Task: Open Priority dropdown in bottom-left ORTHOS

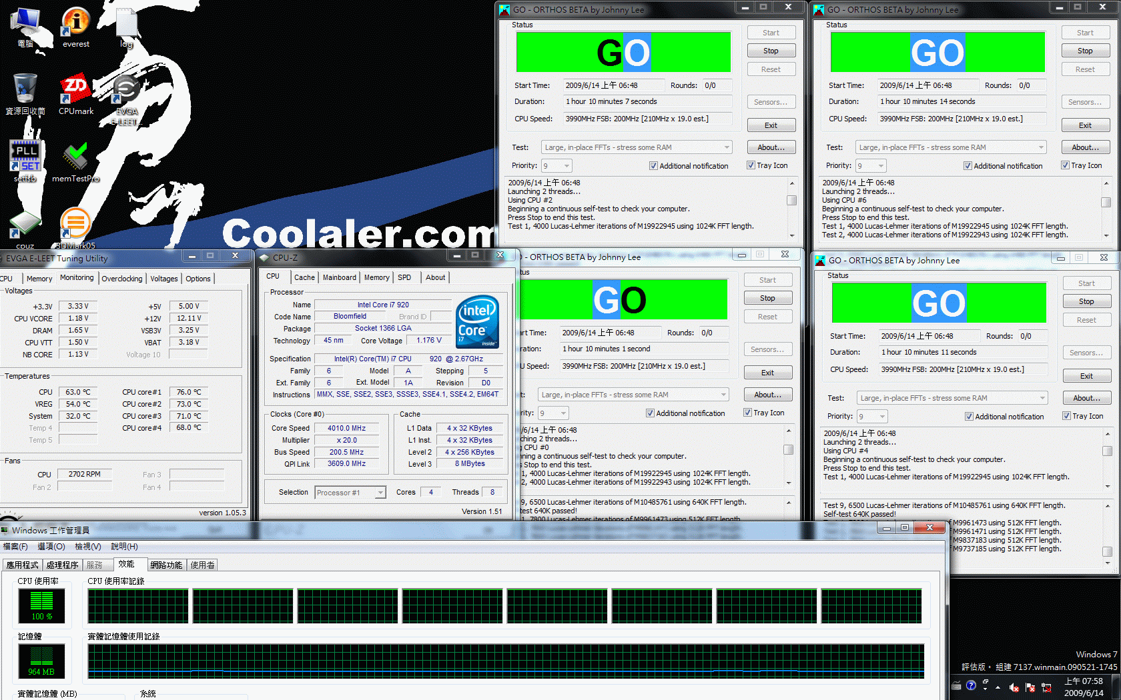Action: (553, 413)
